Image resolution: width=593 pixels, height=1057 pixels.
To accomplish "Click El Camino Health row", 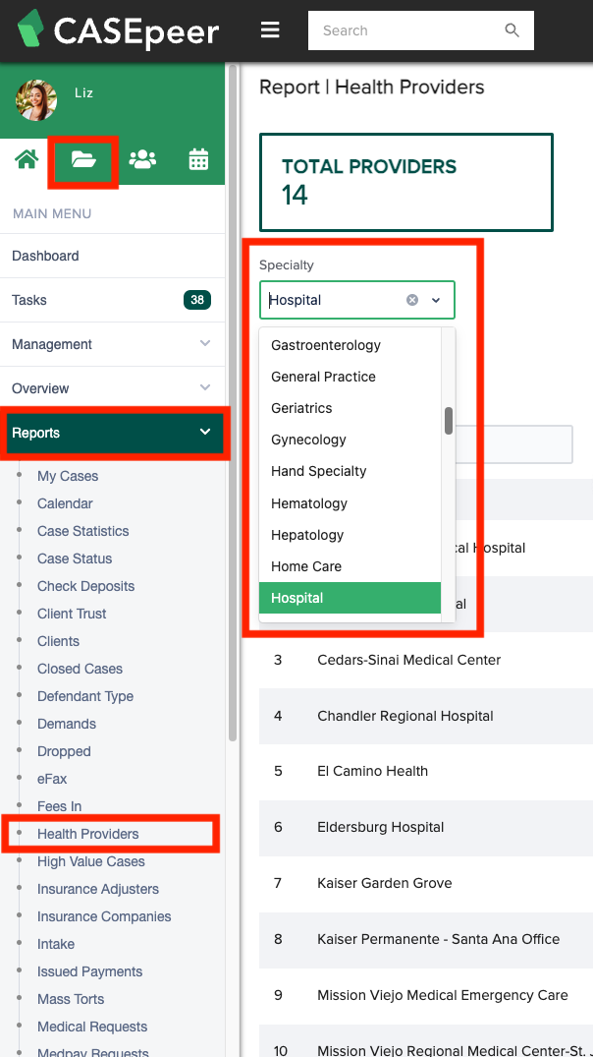I will pos(426,771).
